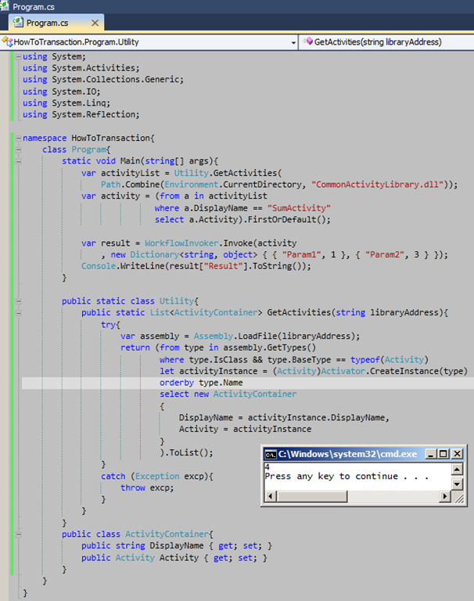This screenshot has width=474, height=601.
Task: Close the Program.cs editor tab
Action: click(95, 23)
